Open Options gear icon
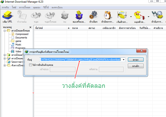The width and height of the screenshot is (166, 117). pyautogui.click(x=93, y=15)
